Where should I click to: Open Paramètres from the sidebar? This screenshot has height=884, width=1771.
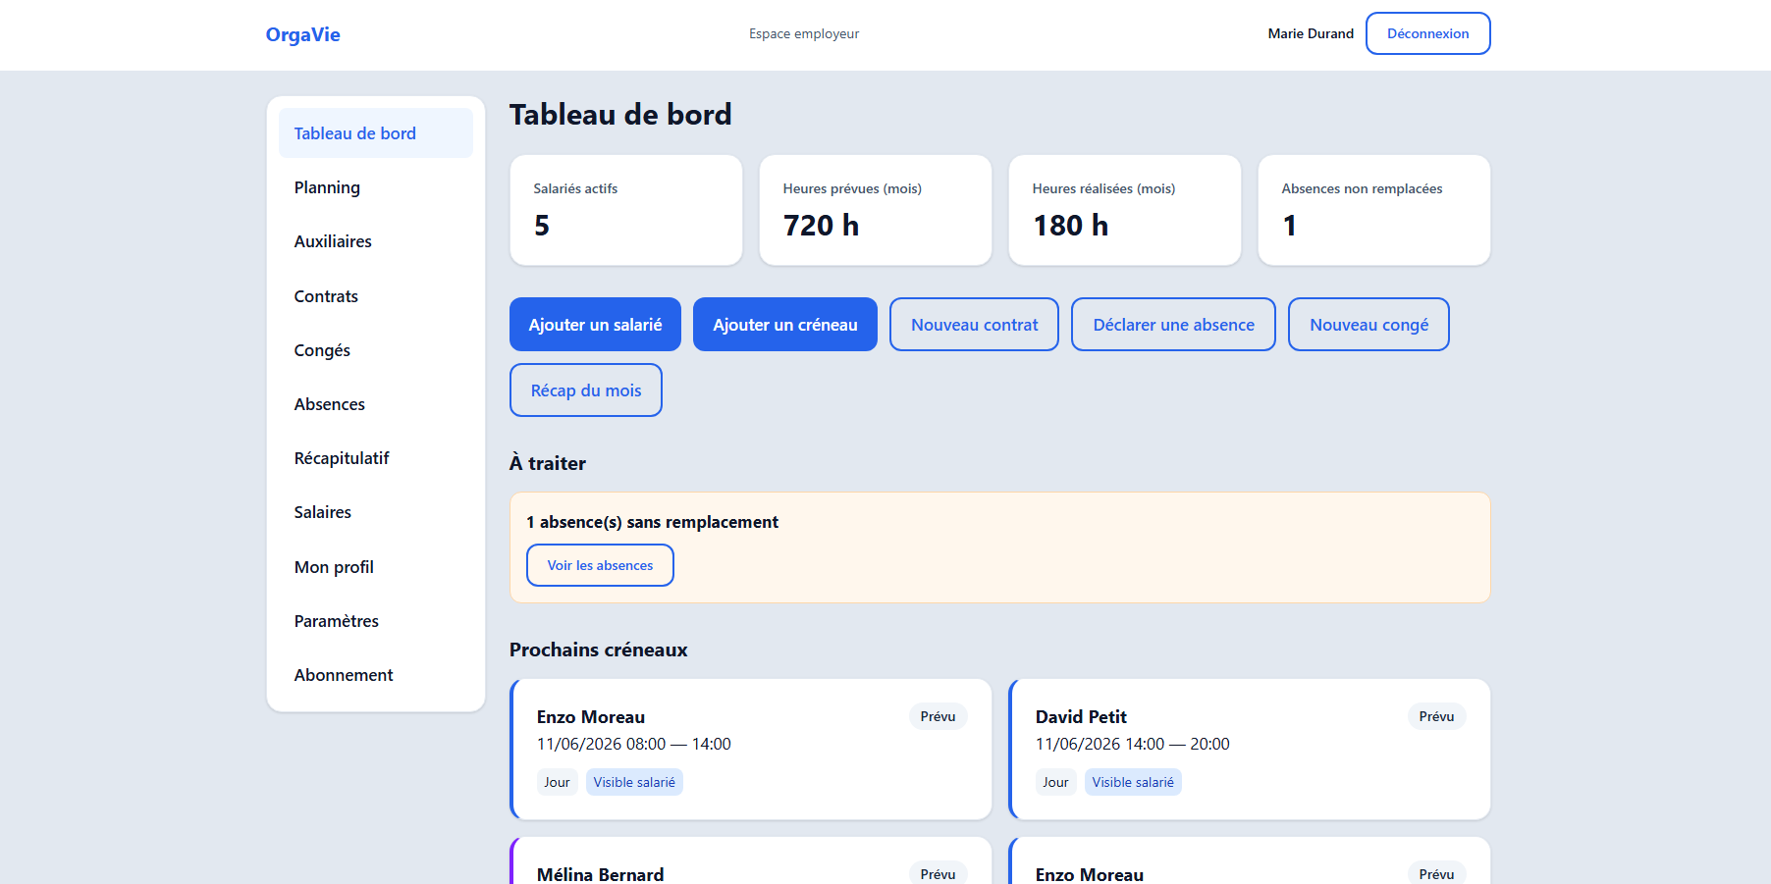(375, 621)
